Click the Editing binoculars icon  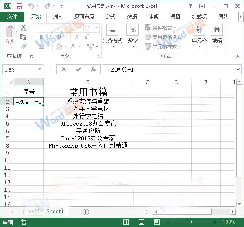pos(217,35)
